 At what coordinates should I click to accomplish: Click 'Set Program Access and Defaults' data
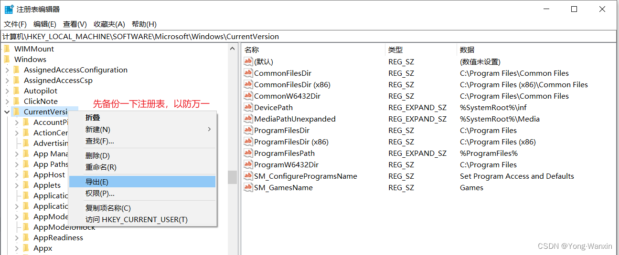(x=517, y=176)
